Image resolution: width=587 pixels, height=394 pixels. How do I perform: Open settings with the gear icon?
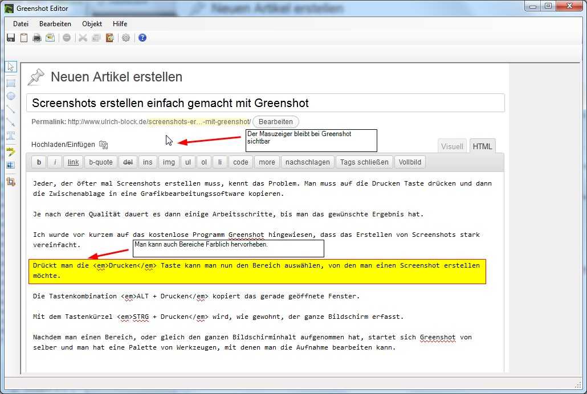126,38
